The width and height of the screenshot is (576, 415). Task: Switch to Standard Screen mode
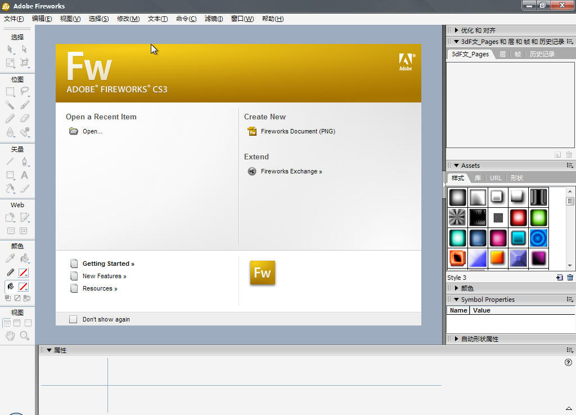[x=7, y=323]
